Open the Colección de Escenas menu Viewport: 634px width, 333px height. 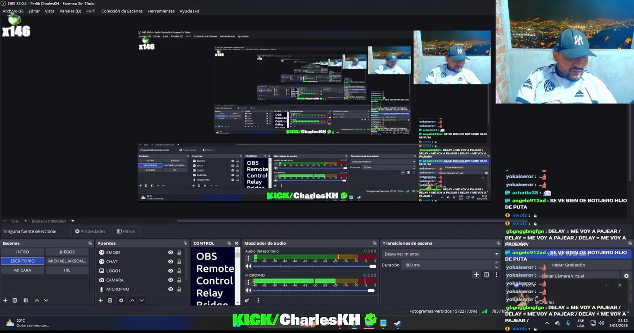click(122, 11)
